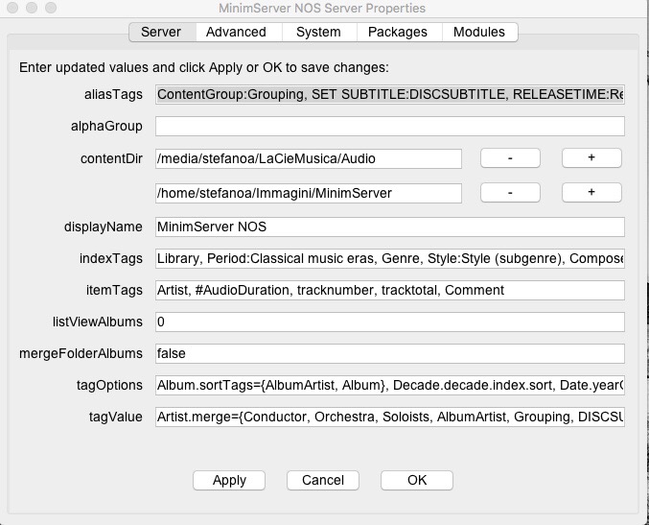Screen dimensions: 649x525
Task: Click the contentDir label
Action: click(x=111, y=158)
